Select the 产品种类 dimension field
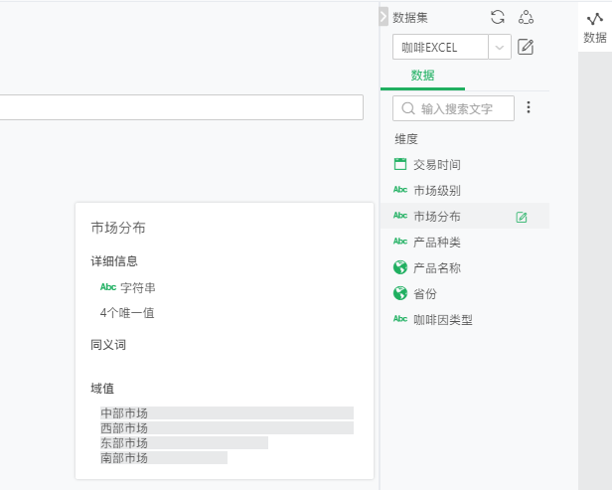The width and height of the screenshot is (612, 490). pyautogui.click(x=436, y=242)
